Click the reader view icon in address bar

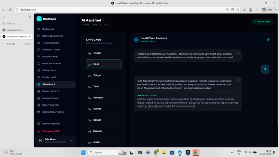point(232,10)
